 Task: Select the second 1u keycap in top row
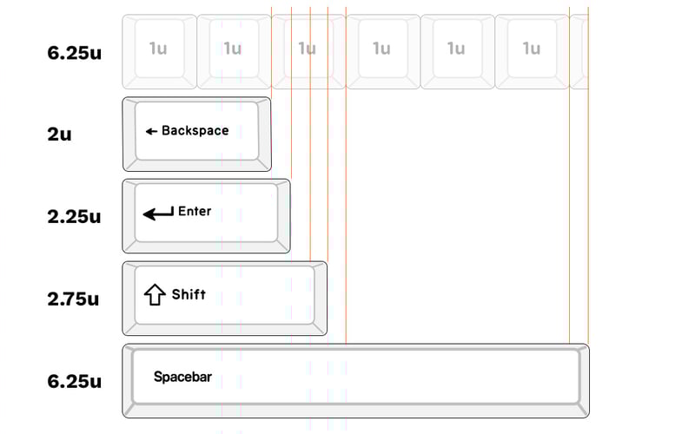coord(233,50)
